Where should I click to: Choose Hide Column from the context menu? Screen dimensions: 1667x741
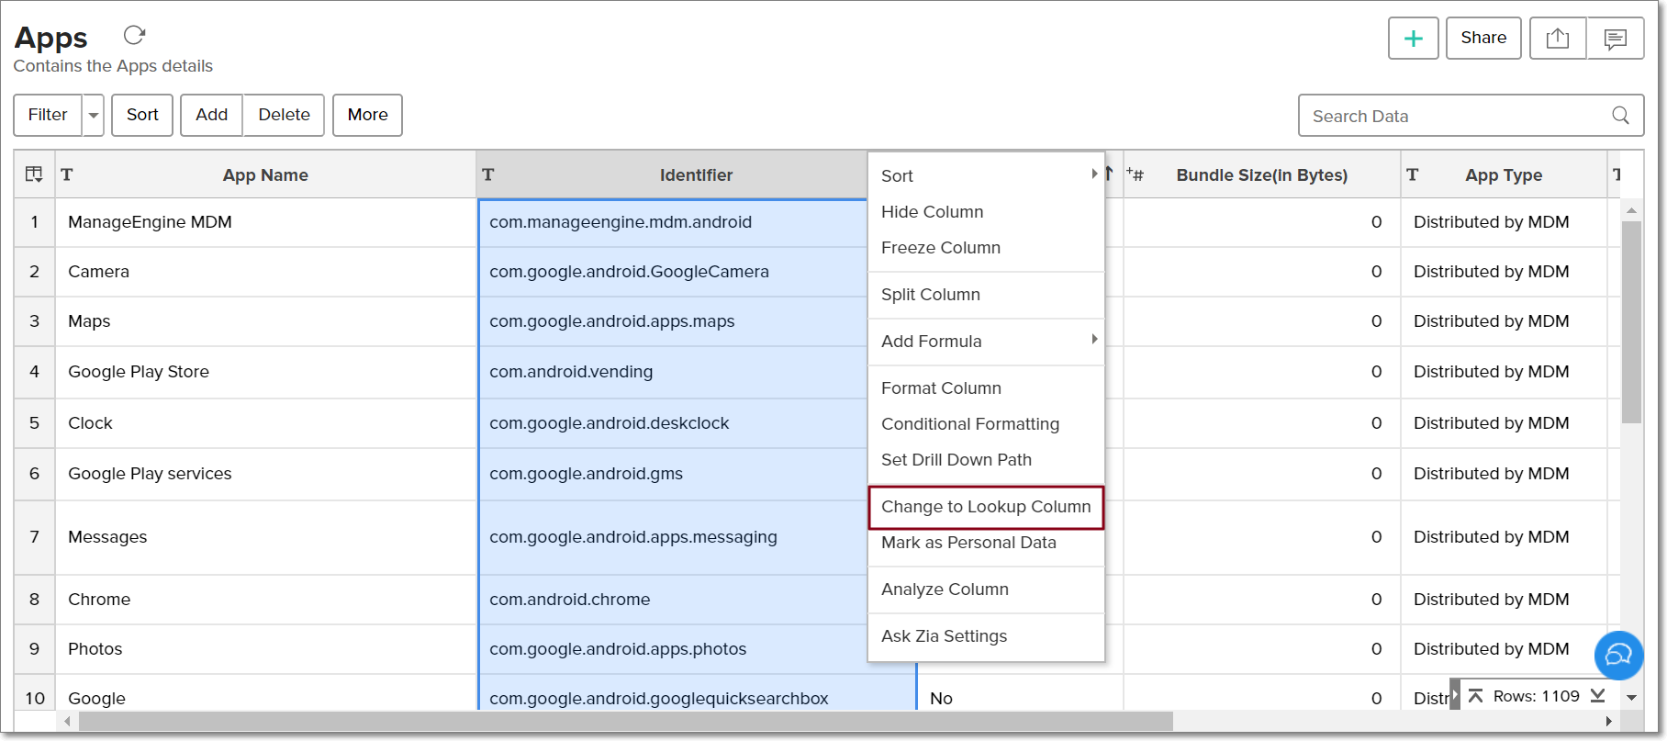pyautogui.click(x=932, y=212)
